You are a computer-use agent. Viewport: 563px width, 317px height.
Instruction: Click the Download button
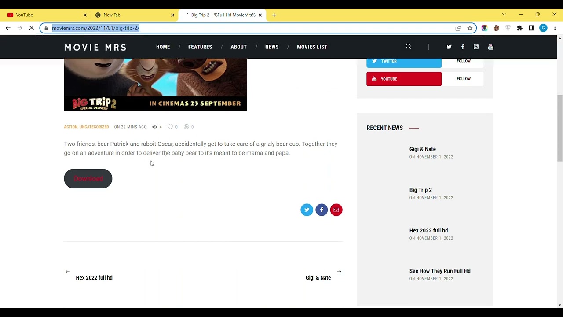(x=88, y=178)
